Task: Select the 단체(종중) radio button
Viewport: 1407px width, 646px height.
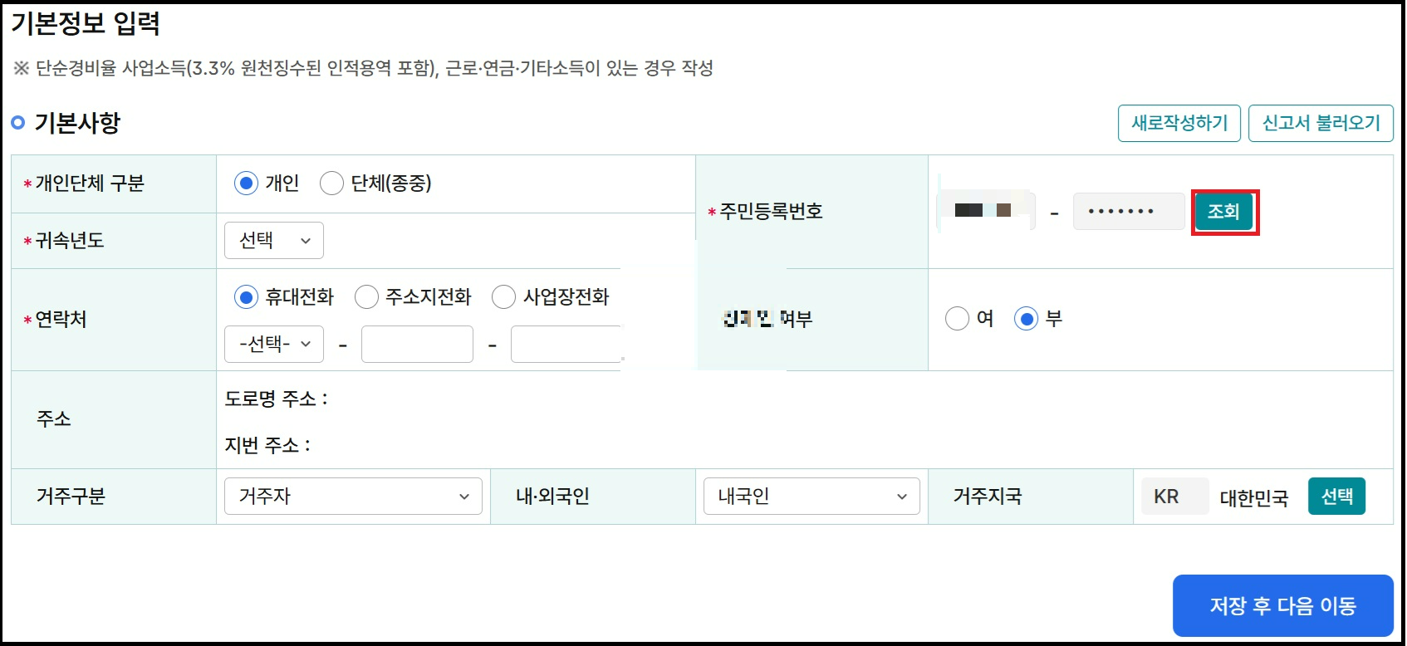Action: (333, 184)
